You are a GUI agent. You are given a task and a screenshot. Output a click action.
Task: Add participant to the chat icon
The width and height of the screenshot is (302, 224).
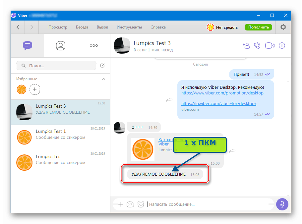[246, 46]
